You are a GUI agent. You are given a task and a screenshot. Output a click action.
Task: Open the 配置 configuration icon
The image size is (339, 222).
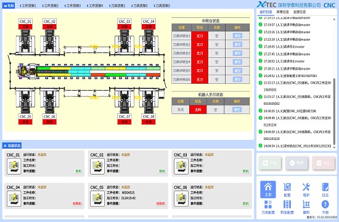287,189
